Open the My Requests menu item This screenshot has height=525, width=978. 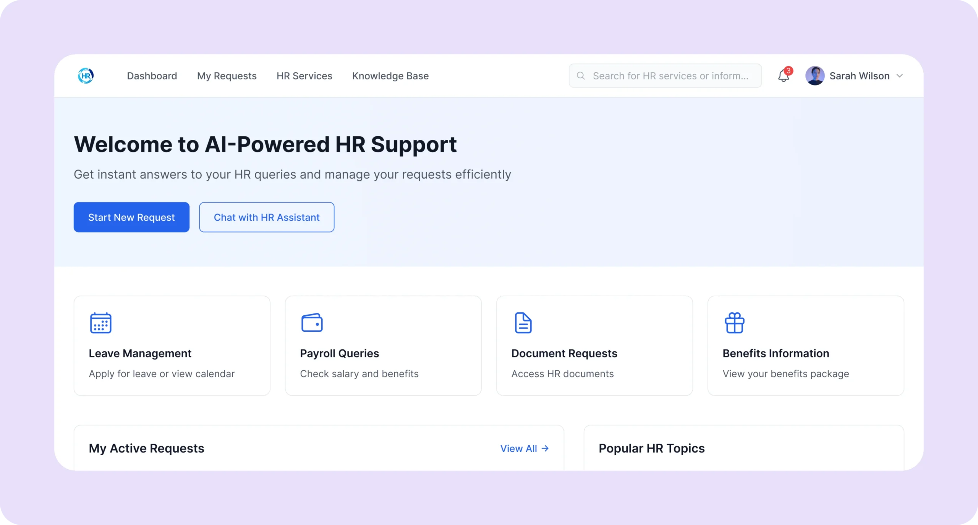pos(227,76)
